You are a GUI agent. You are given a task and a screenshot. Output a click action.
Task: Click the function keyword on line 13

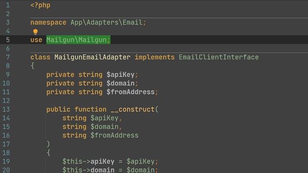tap(90, 110)
